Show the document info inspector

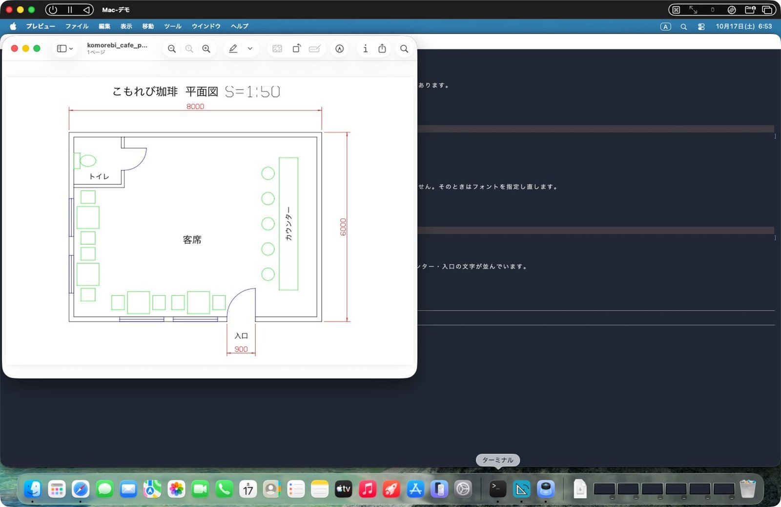(x=365, y=49)
